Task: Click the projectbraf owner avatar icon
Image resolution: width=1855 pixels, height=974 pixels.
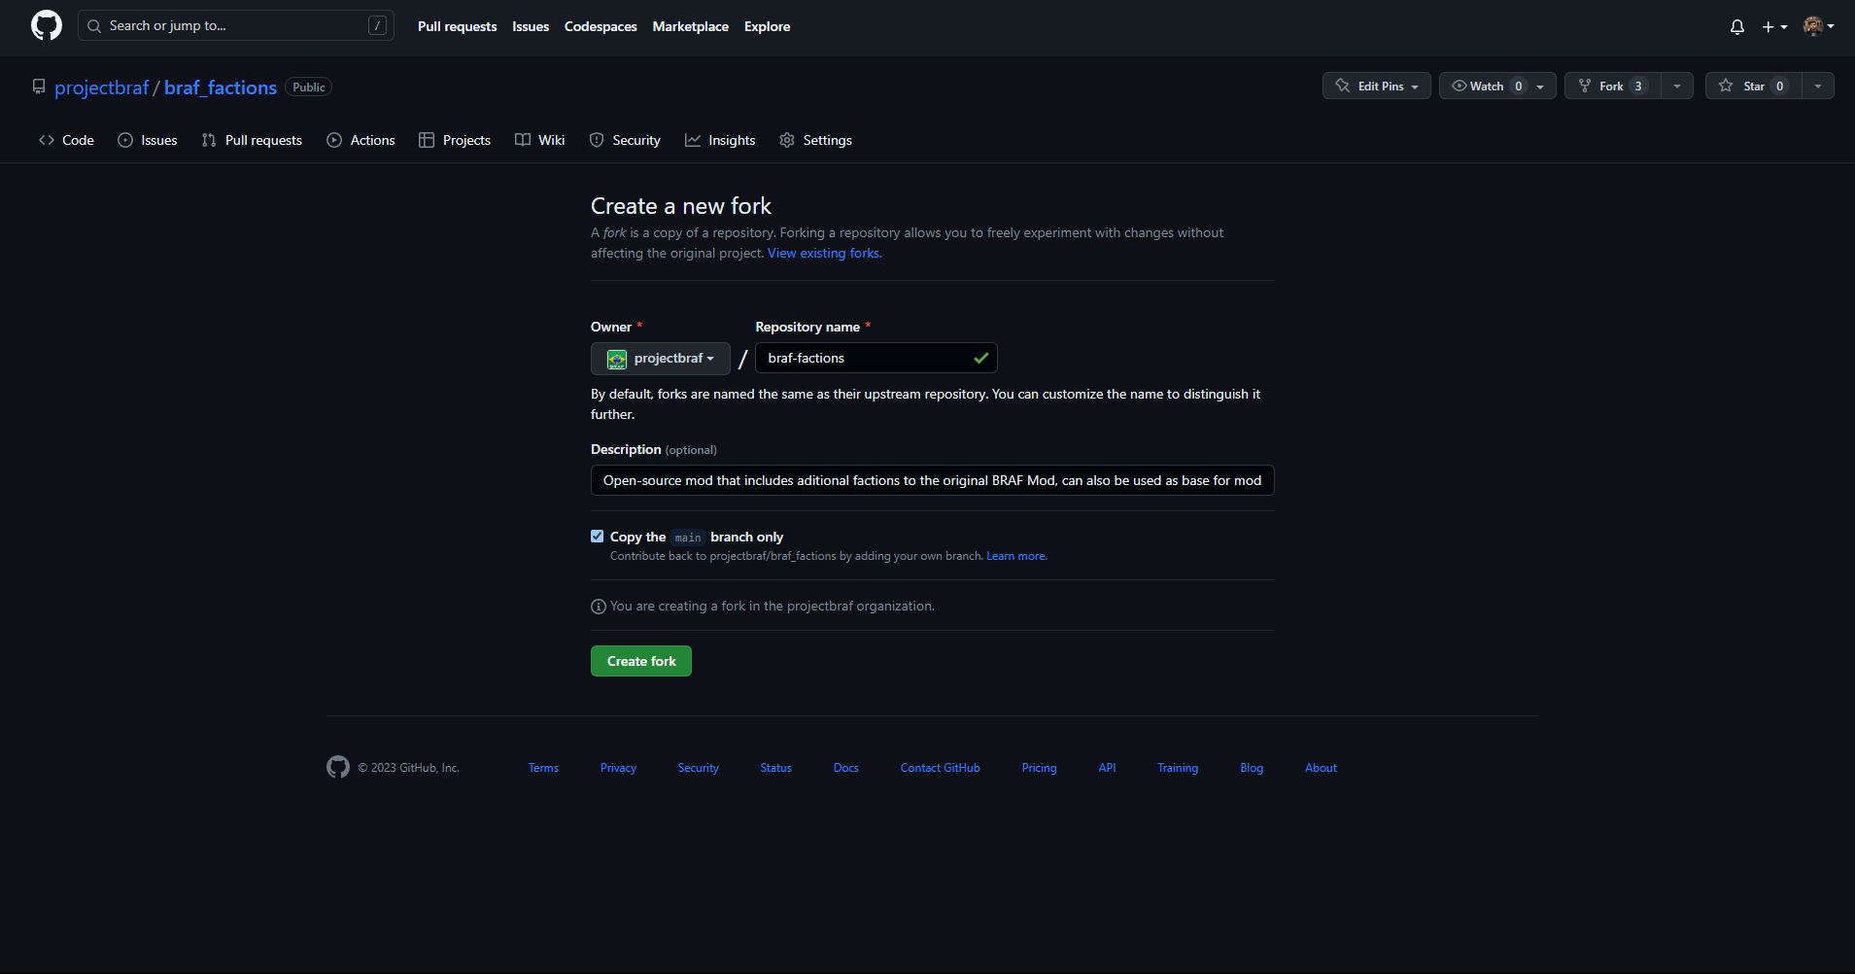Action: [617, 360]
